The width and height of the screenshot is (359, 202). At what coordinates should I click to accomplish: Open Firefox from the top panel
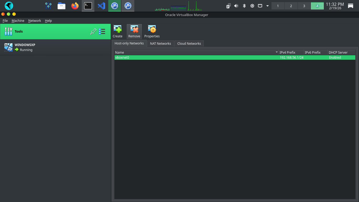(x=75, y=6)
